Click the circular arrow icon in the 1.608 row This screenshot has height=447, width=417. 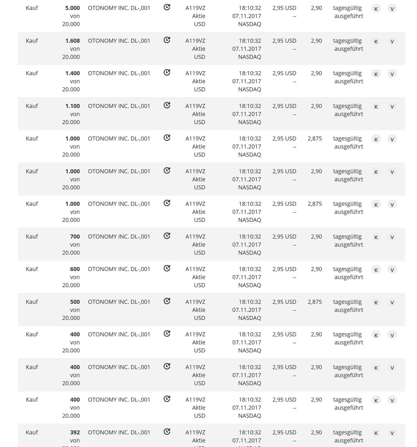click(x=167, y=40)
